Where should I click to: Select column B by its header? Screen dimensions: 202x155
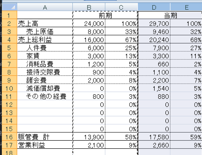(x=89, y=7)
